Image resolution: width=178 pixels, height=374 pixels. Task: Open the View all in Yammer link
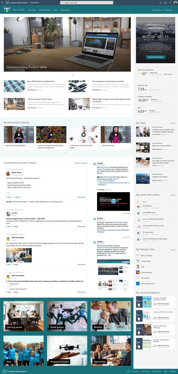(81, 163)
